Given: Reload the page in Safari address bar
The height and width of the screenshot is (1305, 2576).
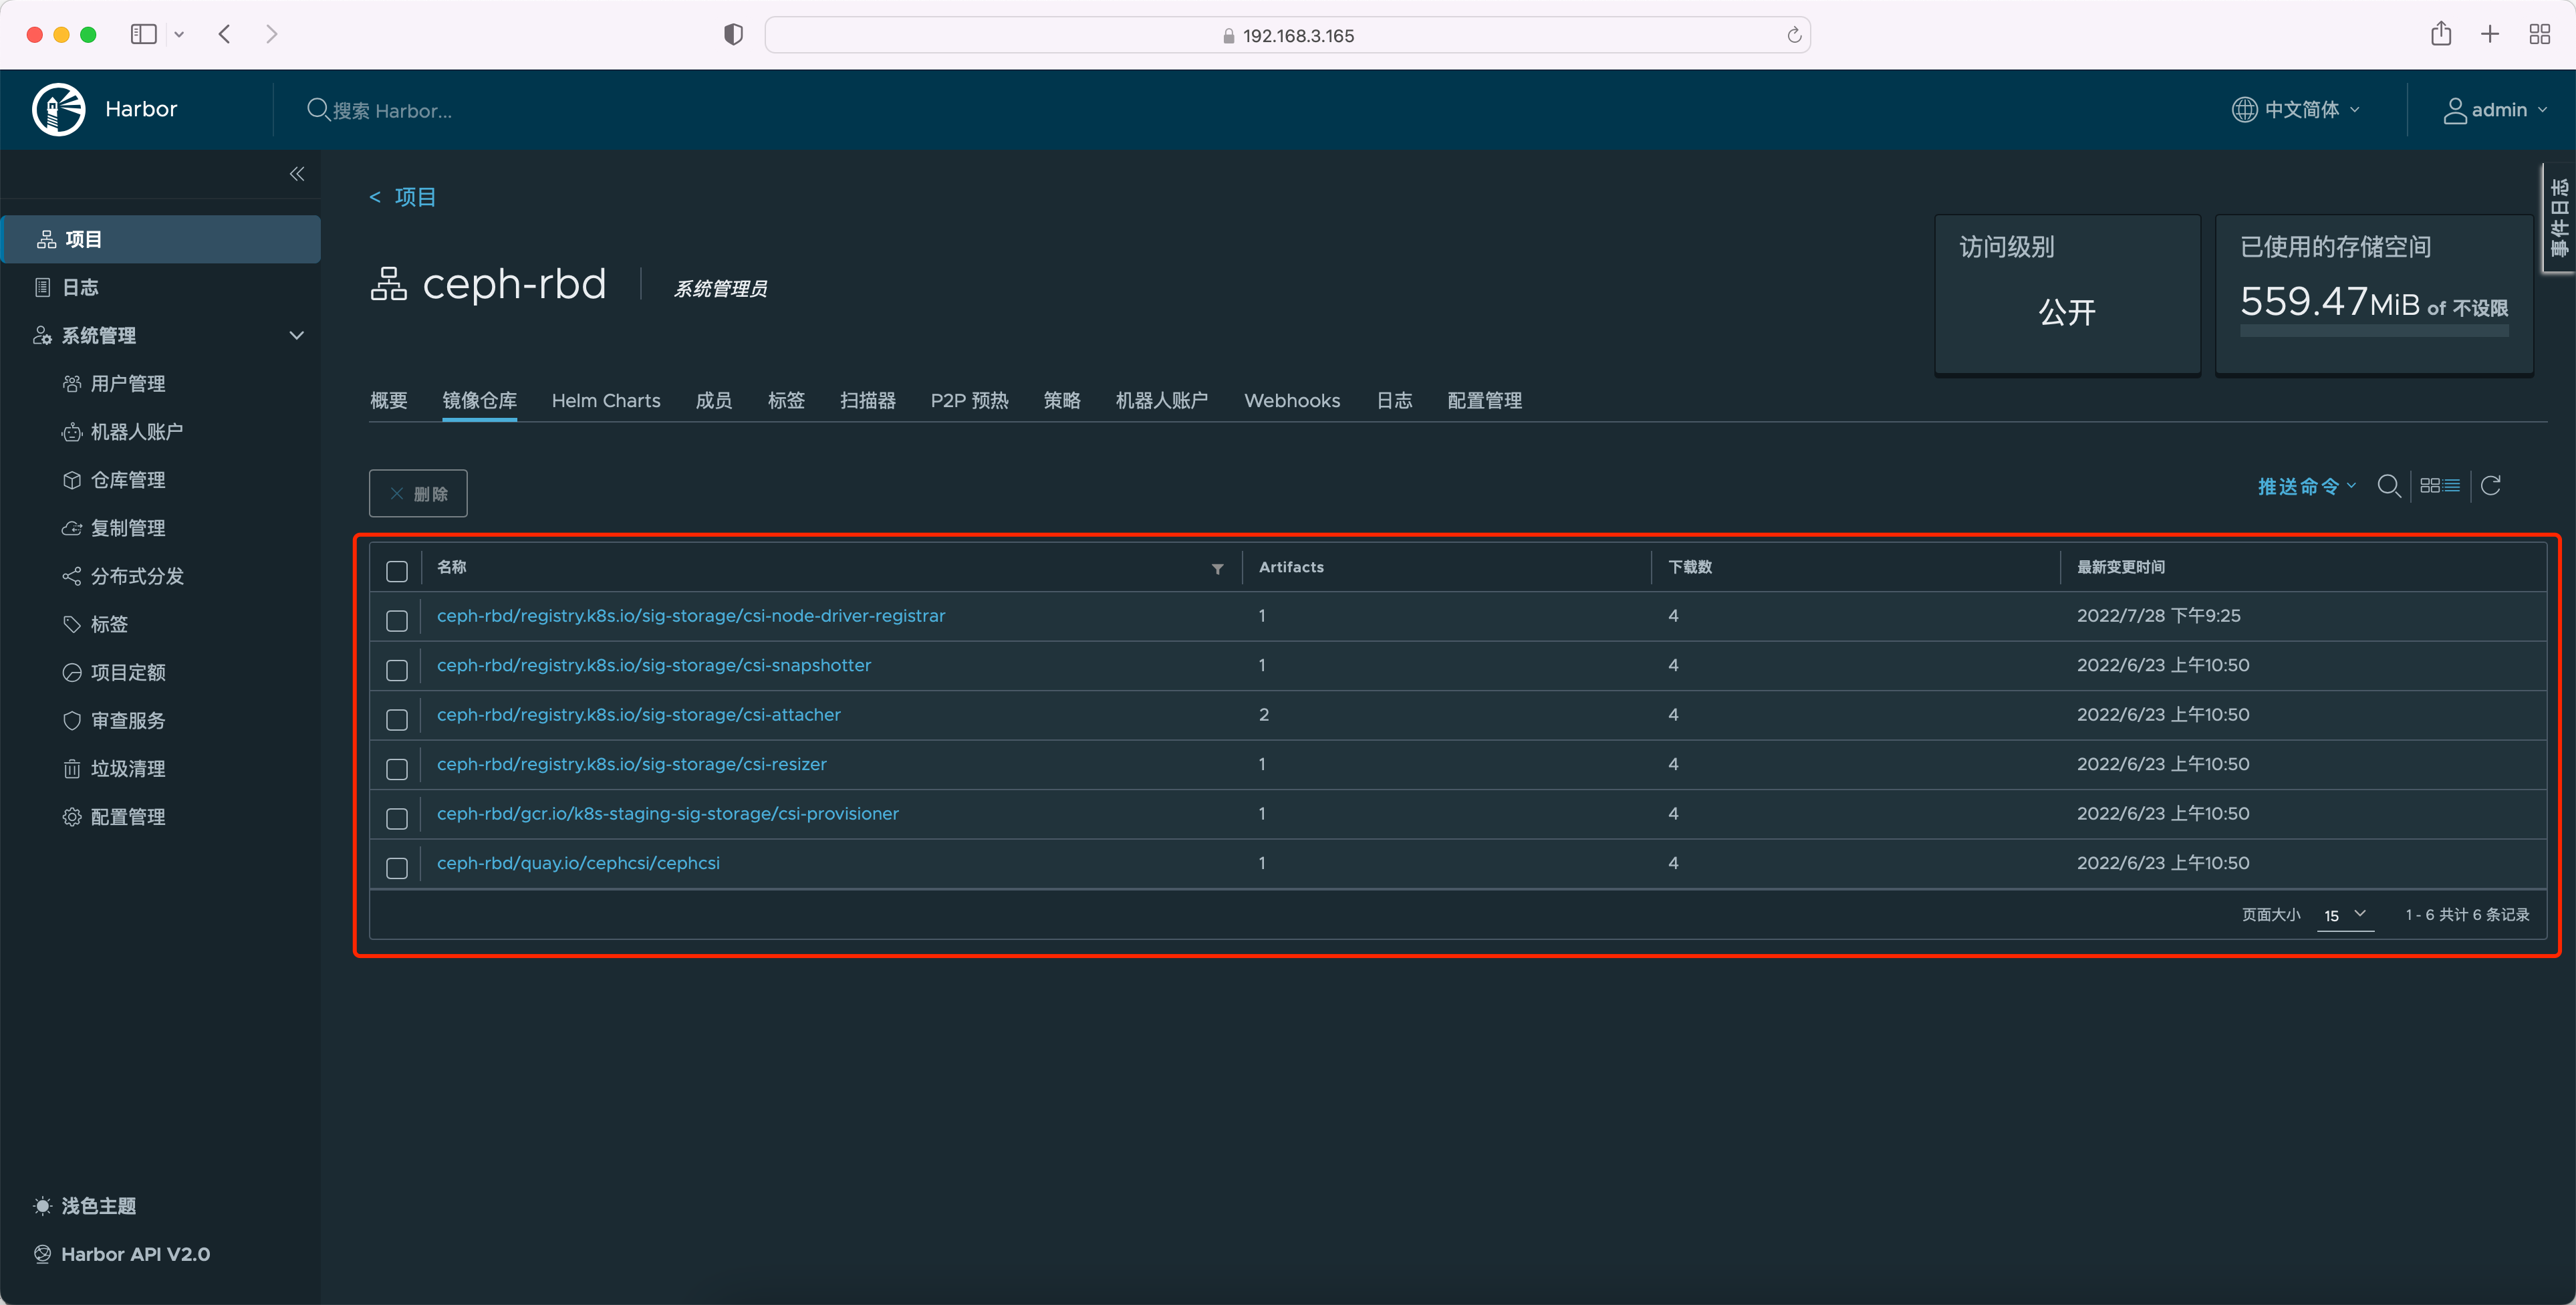Looking at the screenshot, I should pos(1794,35).
